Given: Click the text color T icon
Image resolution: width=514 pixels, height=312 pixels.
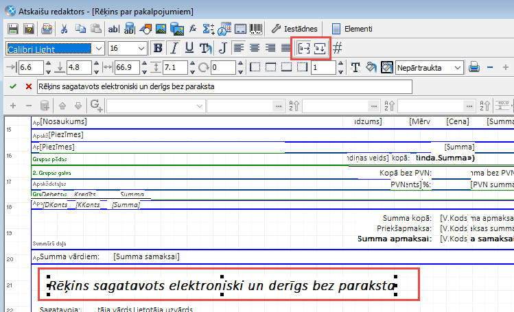Looking at the screenshot, I should [206, 48].
